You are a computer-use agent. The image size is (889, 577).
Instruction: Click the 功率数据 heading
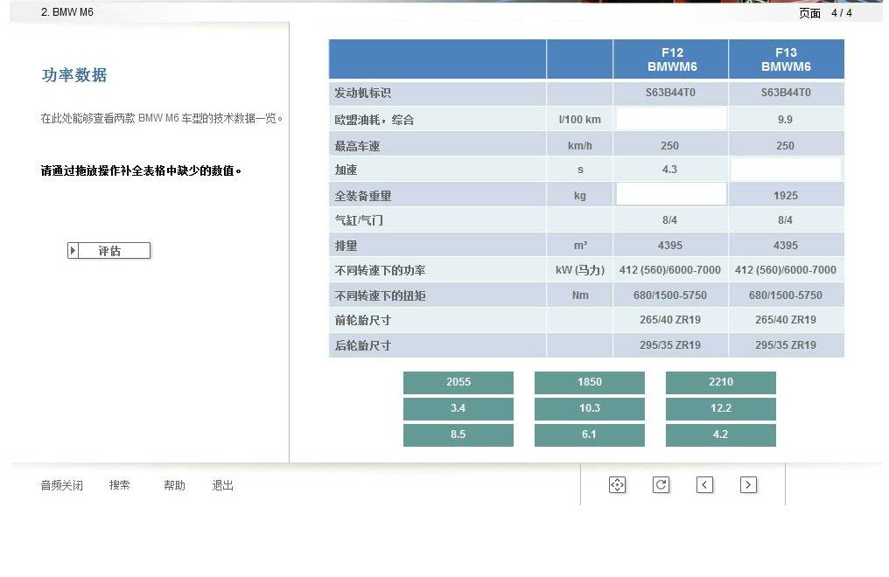(74, 75)
